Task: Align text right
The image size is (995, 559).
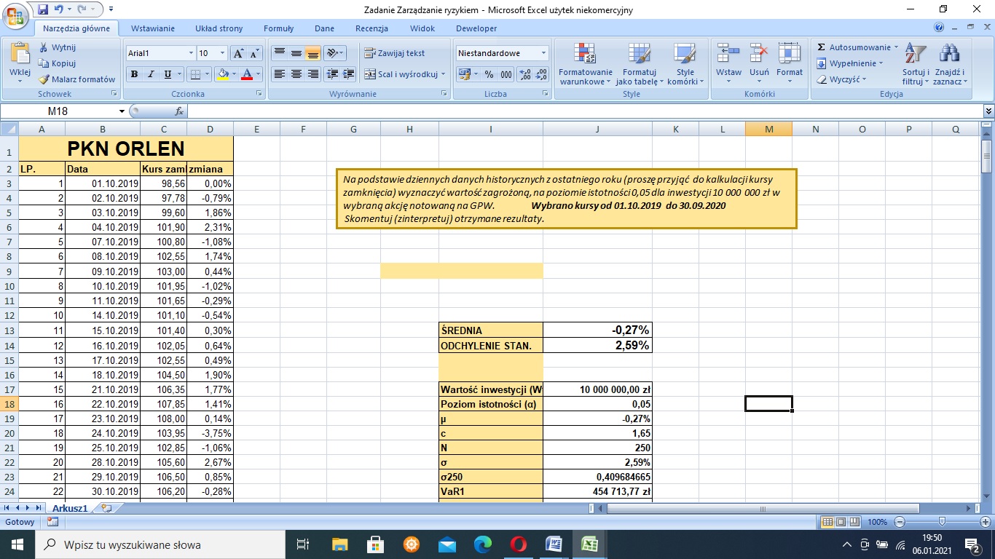Action: [312, 74]
